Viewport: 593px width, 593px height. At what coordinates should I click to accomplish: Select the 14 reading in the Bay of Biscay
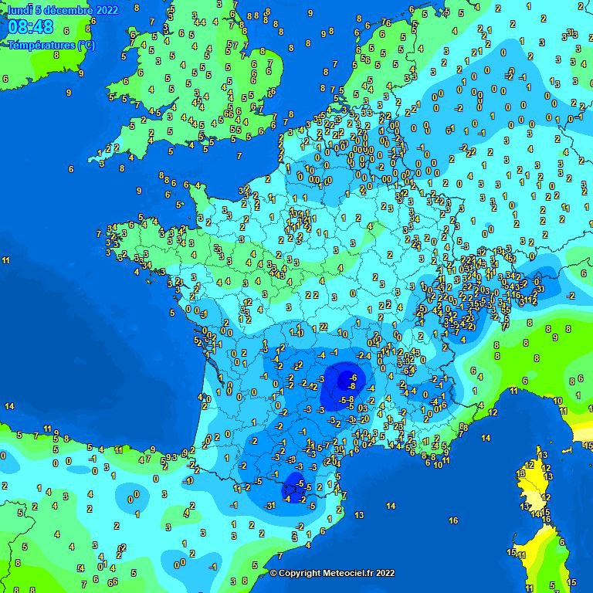[x=9, y=406]
